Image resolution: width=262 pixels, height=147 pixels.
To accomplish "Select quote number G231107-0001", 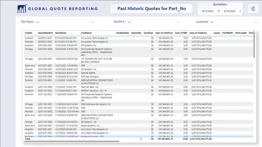I will click(45, 91).
